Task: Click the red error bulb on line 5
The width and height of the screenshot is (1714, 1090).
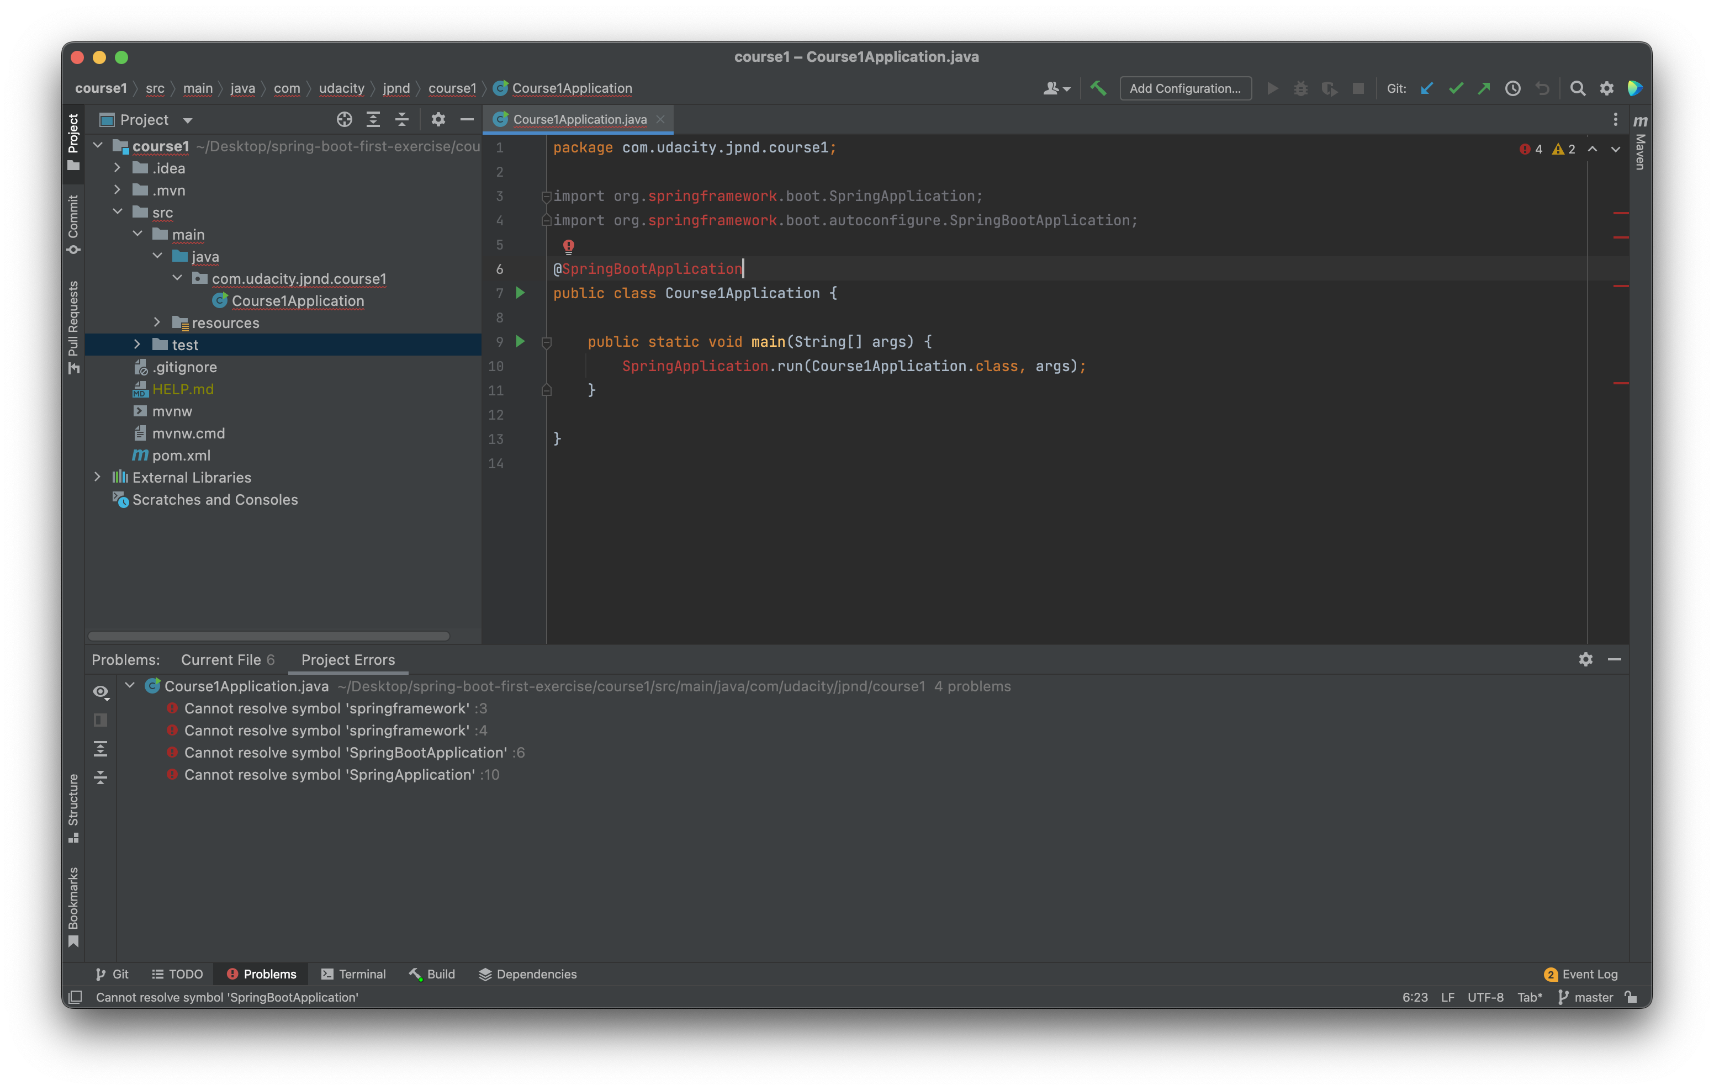Action: click(569, 246)
